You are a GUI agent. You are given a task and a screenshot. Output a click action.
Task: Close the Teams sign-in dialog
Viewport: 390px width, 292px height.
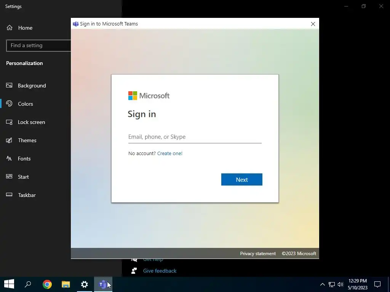[x=313, y=24]
